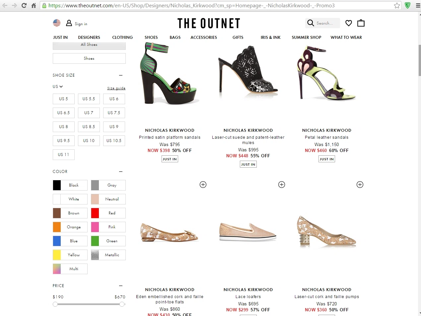Screen dimensions: 421x316
Task: Filter by Blue color swatch
Action: pos(70,241)
